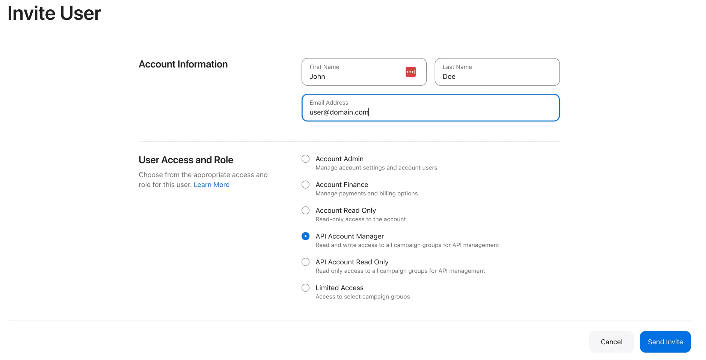Viewport: 706px width, 360px height.
Task: Choose the Account Read Only role
Action: pos(306,210)
